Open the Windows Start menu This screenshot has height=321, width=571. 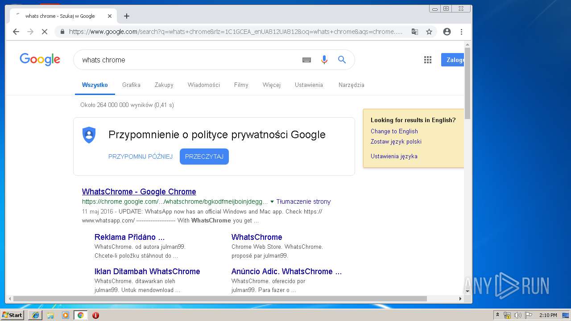(x=12, y=315)
